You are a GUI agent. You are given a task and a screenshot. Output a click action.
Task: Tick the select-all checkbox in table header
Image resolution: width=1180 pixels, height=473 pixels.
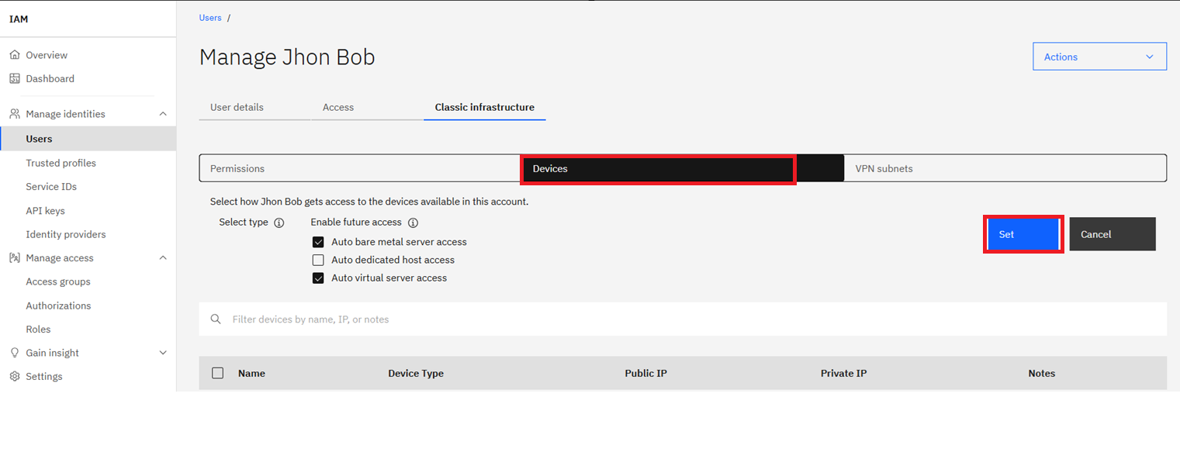tap(218, 373)
